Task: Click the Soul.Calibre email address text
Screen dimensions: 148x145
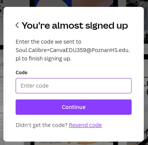Action: click(x=73, y=50)
